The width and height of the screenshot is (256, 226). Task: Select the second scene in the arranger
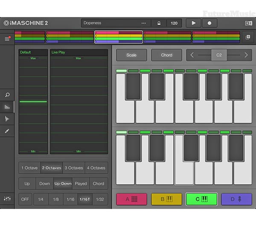(70, 37)
